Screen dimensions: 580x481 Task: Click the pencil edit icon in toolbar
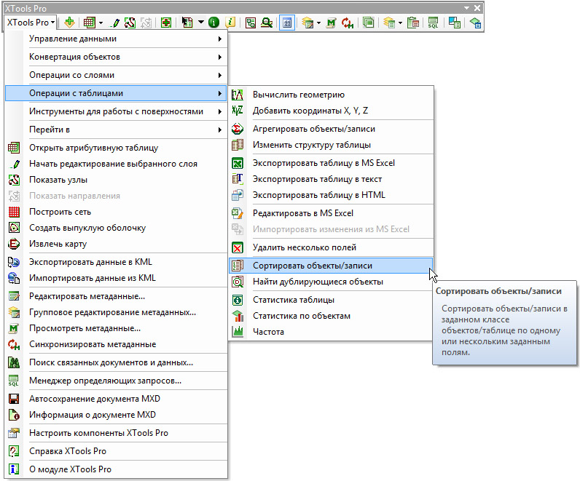coord(115,23)
